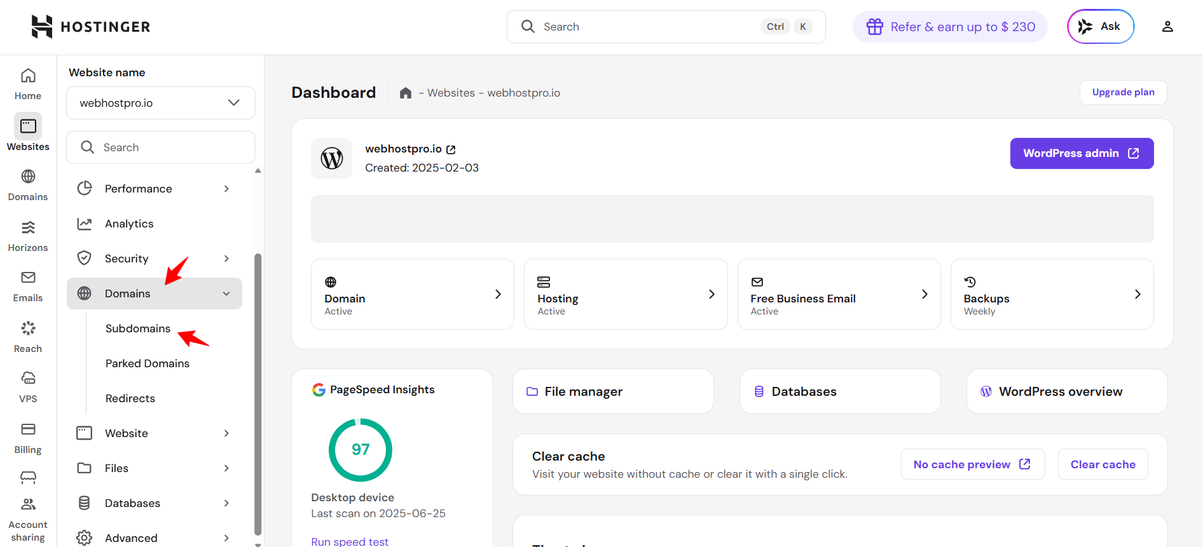Click the sidebar vertical scrollbar
The image size is (1203, 547).
[x=258, y=394]
